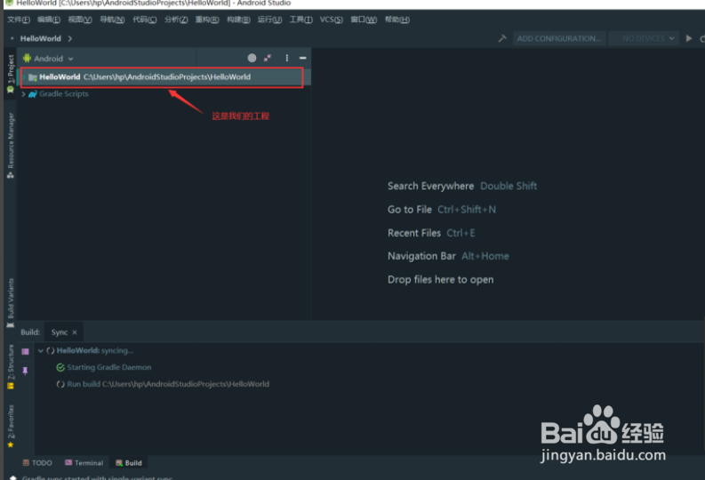Open the 代码(C) menu
The width and height of the screenshot is (705, 480).
click(144, 20)
